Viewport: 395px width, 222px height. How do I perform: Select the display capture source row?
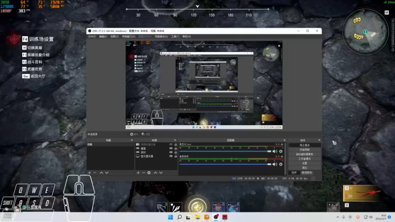point(156,156)
